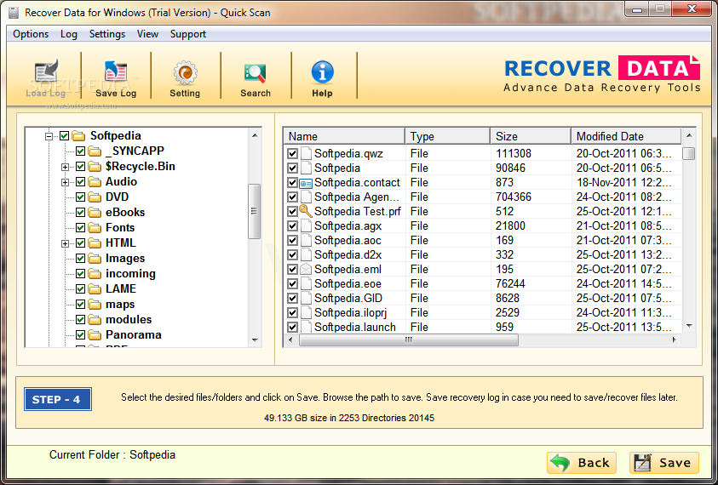The height and width of the screenshot is (485, 718).
Task: Select the Softpedia.d2x file name
Action: (348, 255)
